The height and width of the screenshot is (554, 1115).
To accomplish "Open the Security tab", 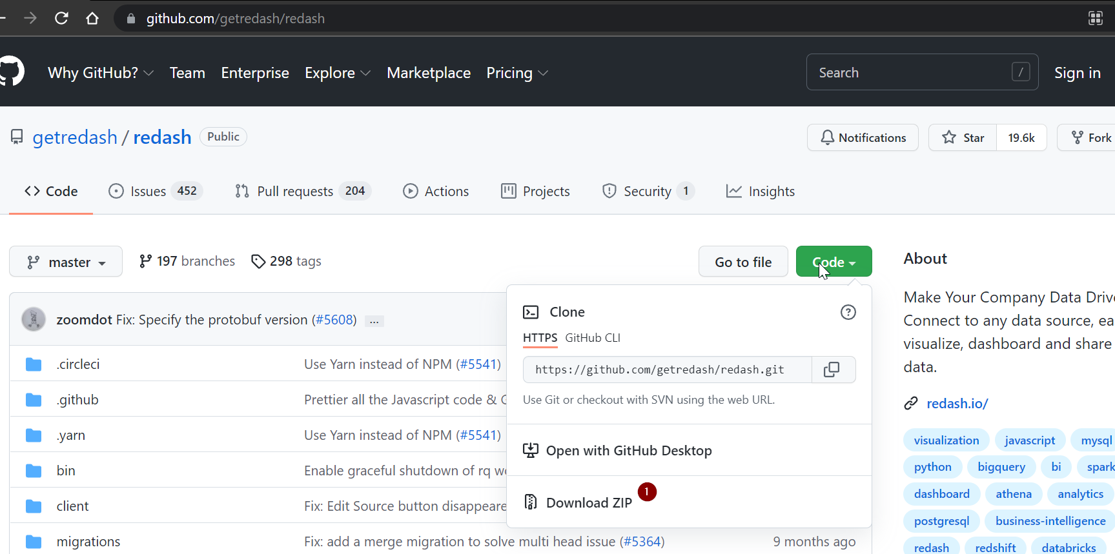I will 648,192.
